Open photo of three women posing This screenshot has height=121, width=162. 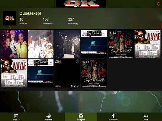pyautogui.click(x=14, y=44)
